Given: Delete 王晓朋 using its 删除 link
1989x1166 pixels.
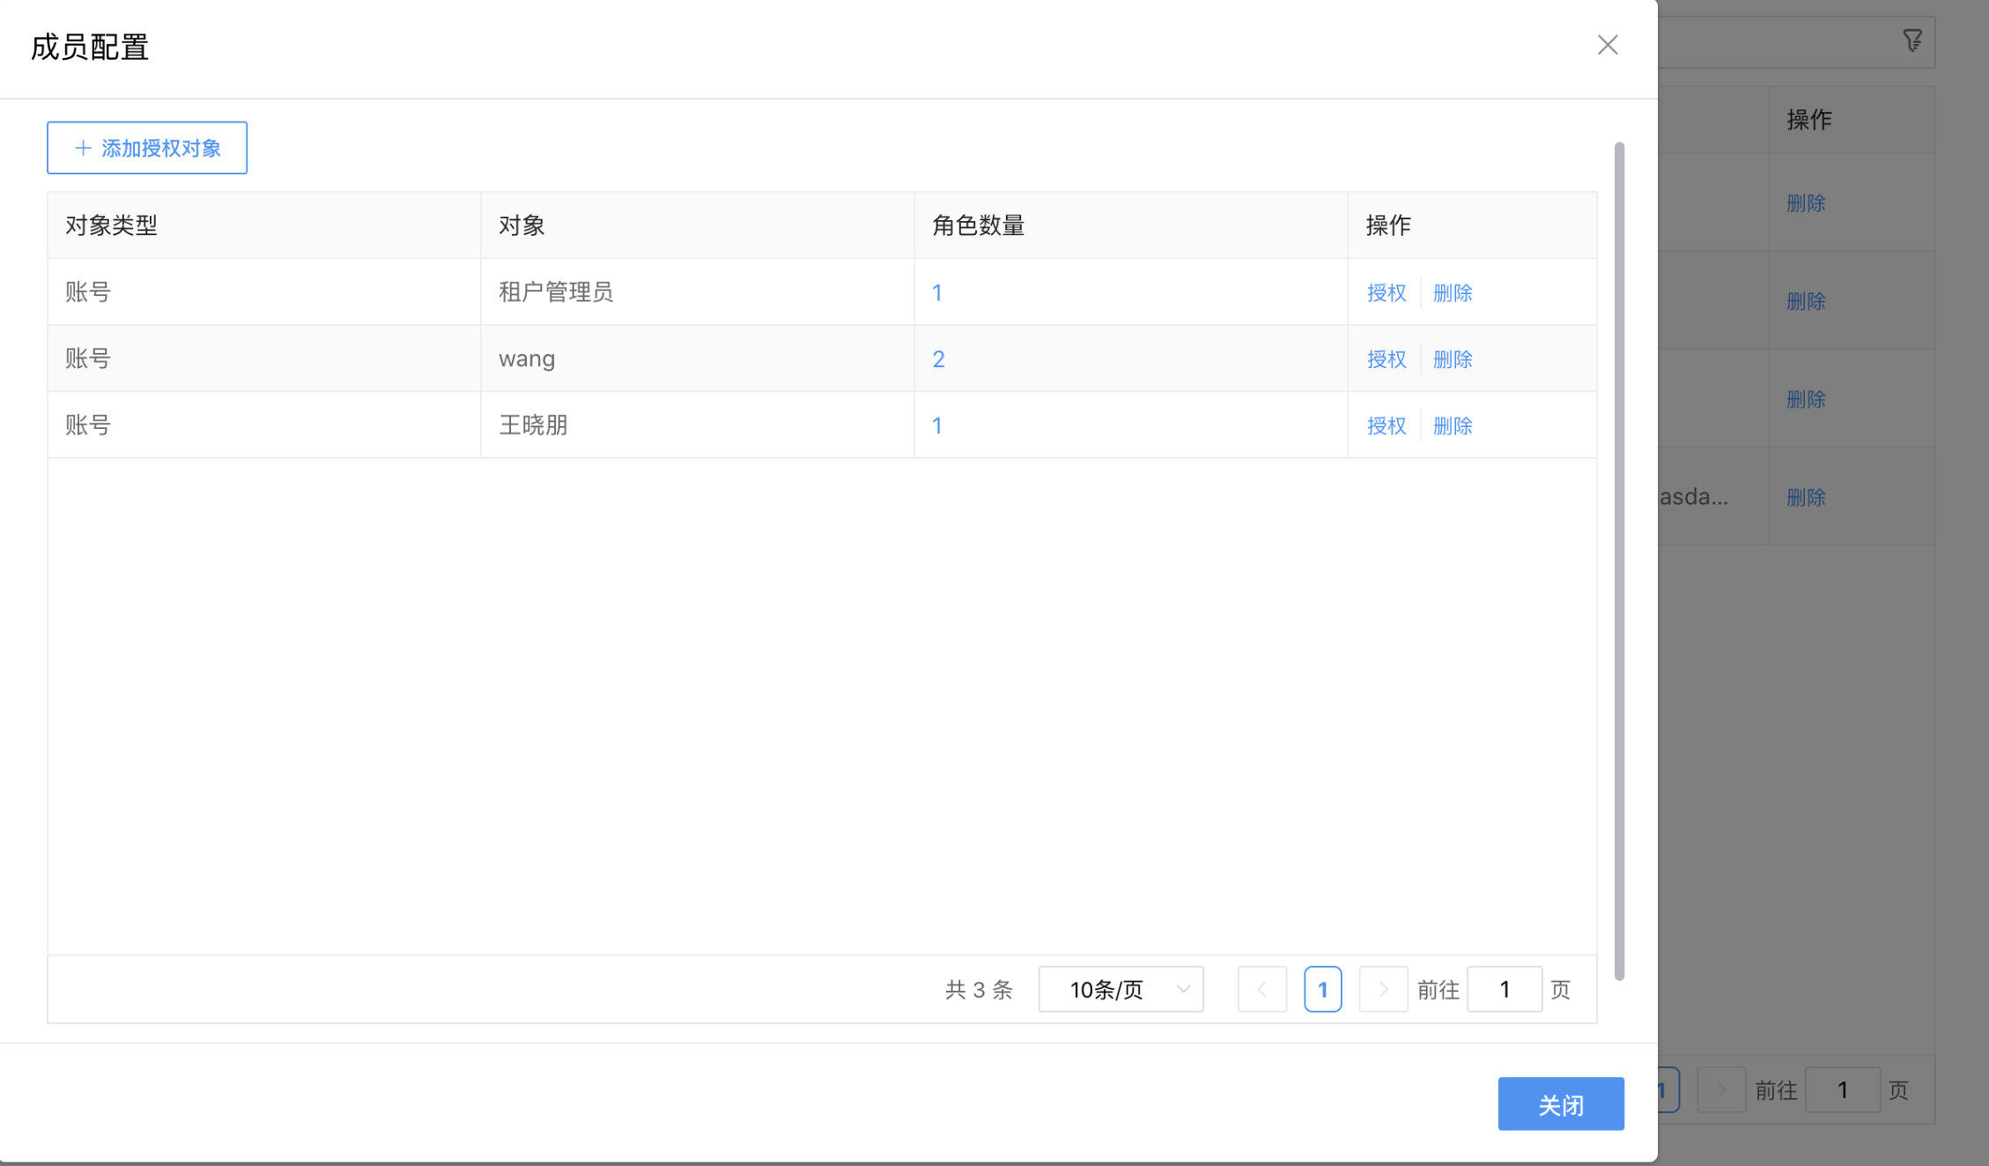Looking at the screenshot, I should coord(1453,425).
